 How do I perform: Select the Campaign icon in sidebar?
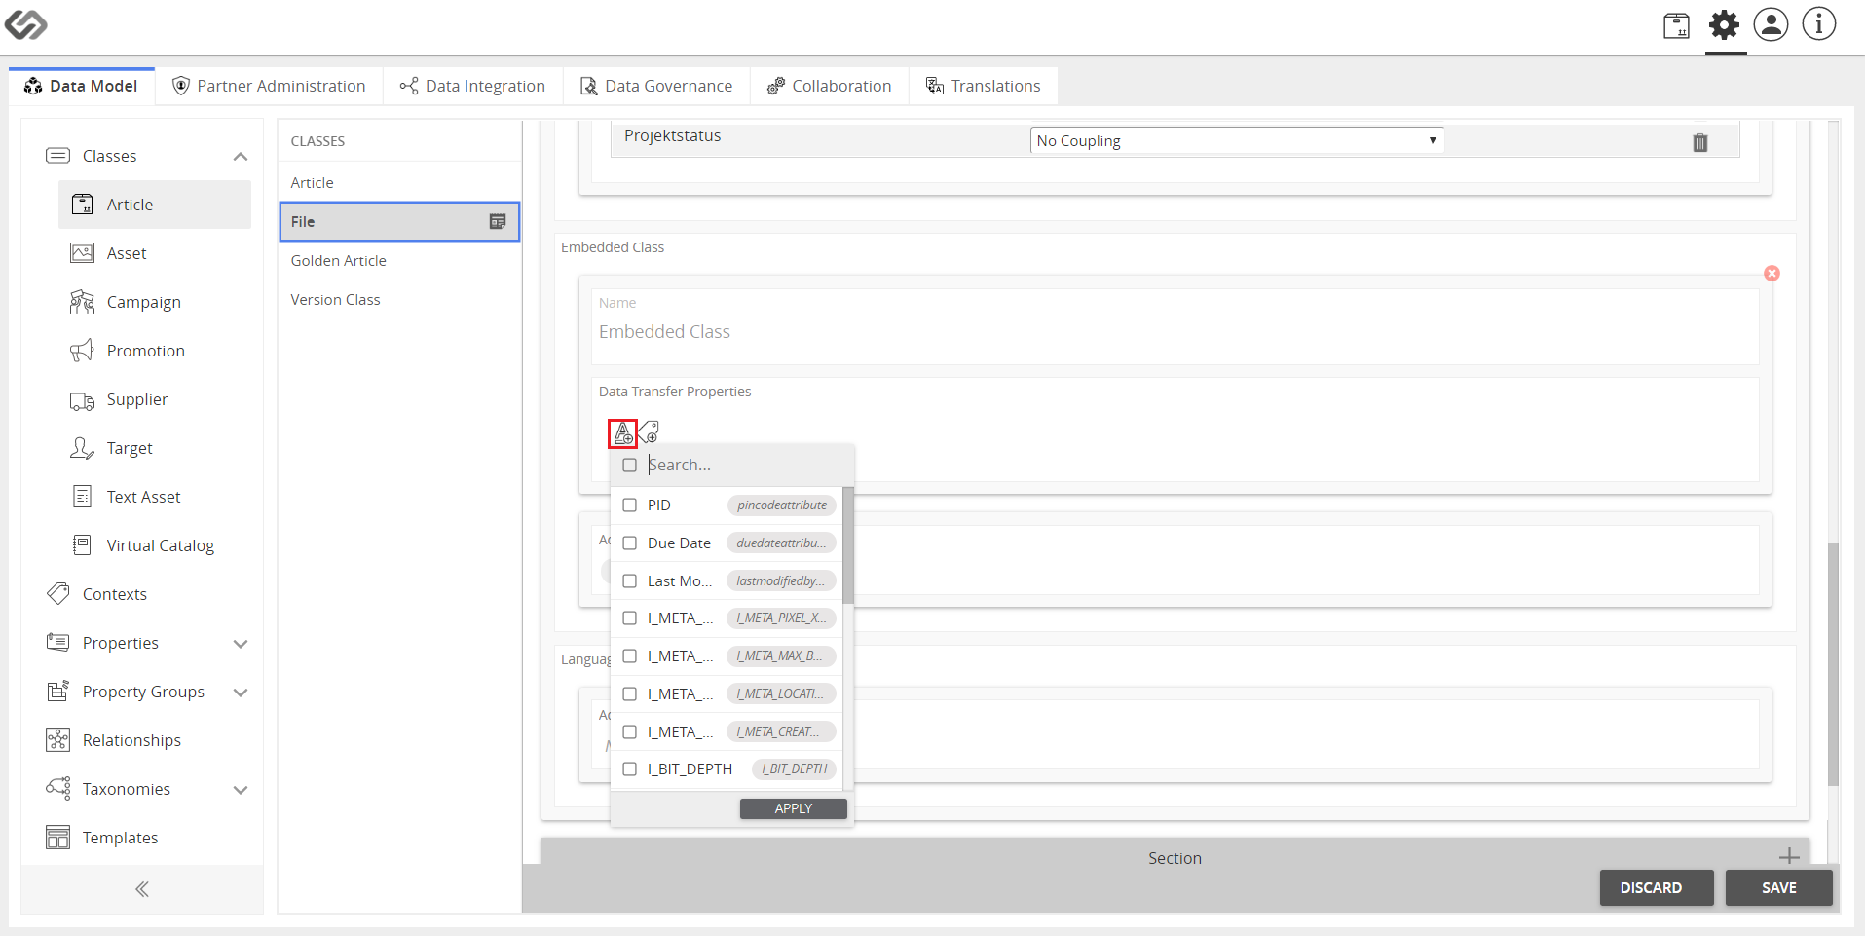point(83,302)
